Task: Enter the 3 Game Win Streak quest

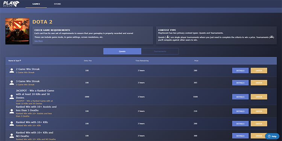Action: pyautogui.click(x=259, y=83)
